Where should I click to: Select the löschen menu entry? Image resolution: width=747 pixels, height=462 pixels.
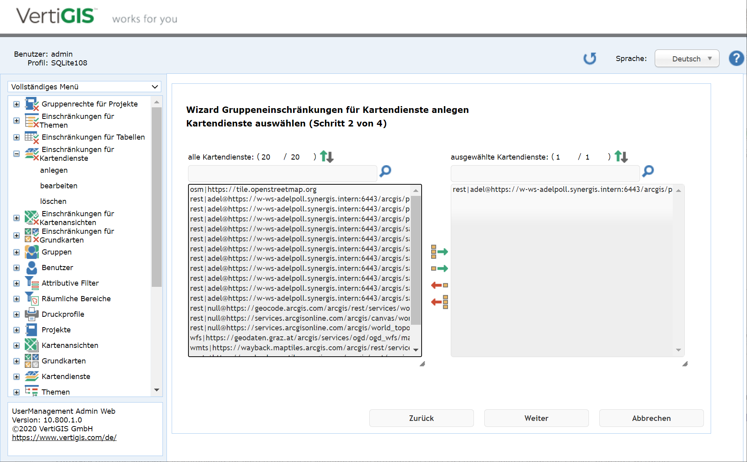click(53, 201)
